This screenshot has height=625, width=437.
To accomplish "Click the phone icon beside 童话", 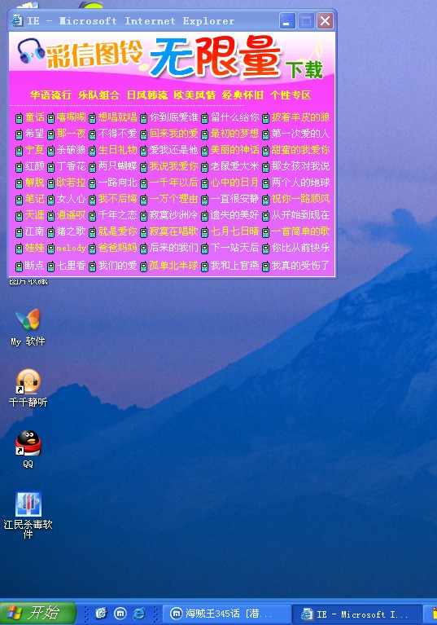I will tap(19, 118).
